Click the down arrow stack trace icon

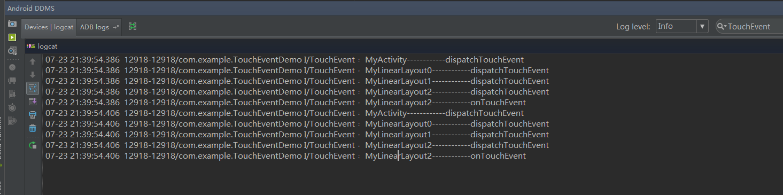click(x=33, y=75)
